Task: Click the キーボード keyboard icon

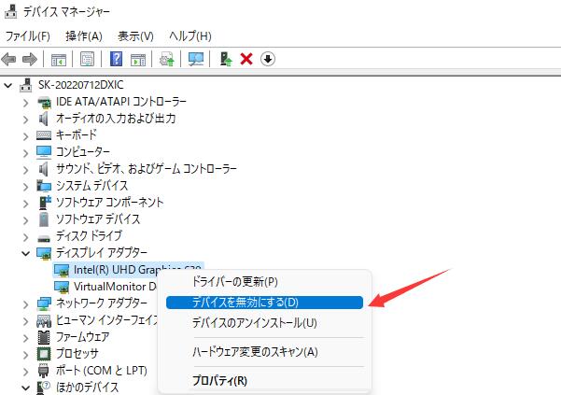Action: coord(44,135)
